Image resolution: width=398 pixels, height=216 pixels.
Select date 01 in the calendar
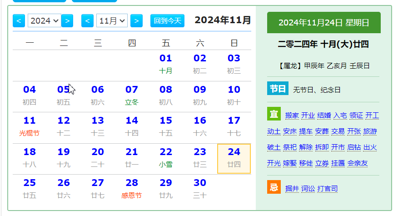(x=166, y=64)
